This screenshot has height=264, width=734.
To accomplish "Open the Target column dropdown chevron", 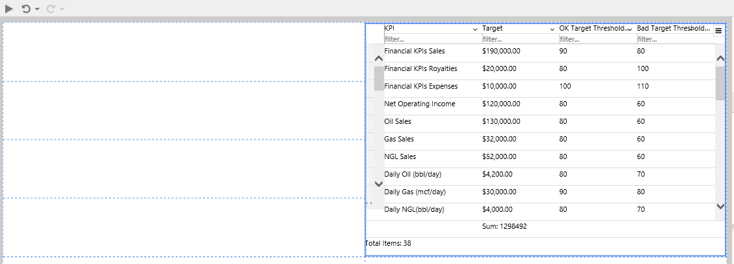I will (x=552, y=31).
